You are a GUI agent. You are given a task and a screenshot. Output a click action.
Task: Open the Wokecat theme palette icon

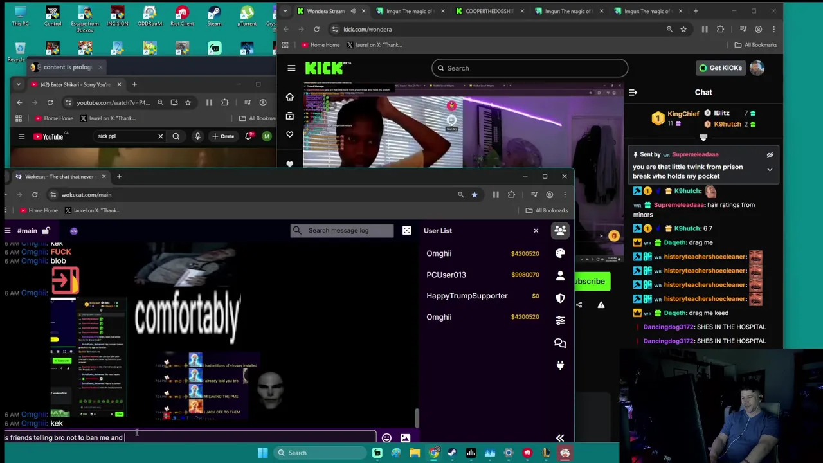560,253
